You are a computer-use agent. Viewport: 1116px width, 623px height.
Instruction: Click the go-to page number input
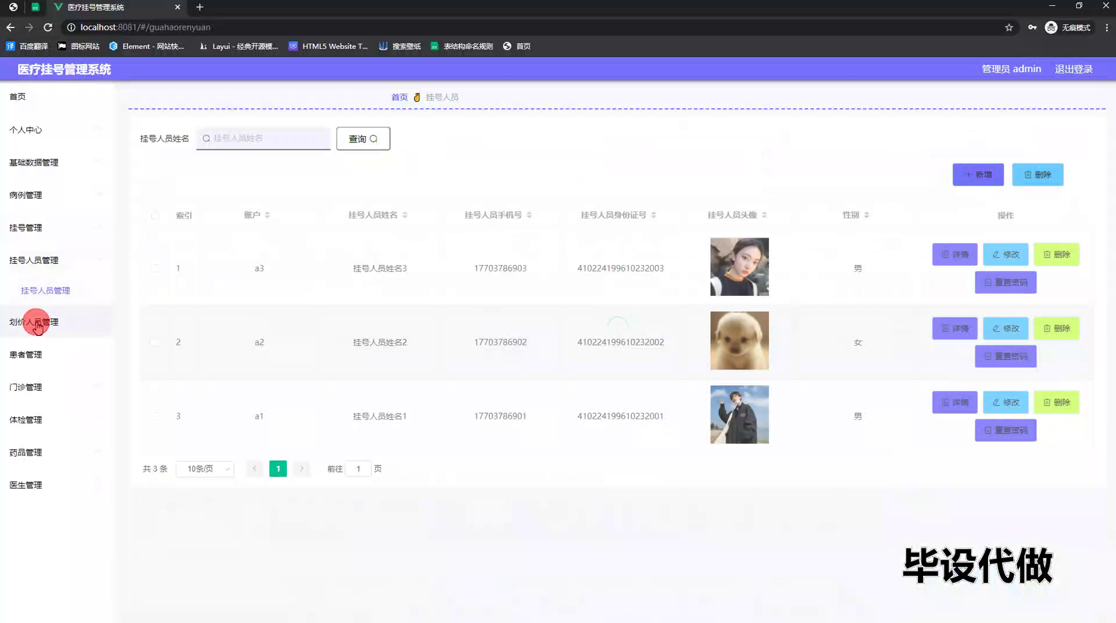(359, 468)
